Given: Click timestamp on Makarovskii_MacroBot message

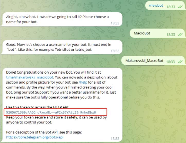Looking at the screenshot, I should click(171, 62).
